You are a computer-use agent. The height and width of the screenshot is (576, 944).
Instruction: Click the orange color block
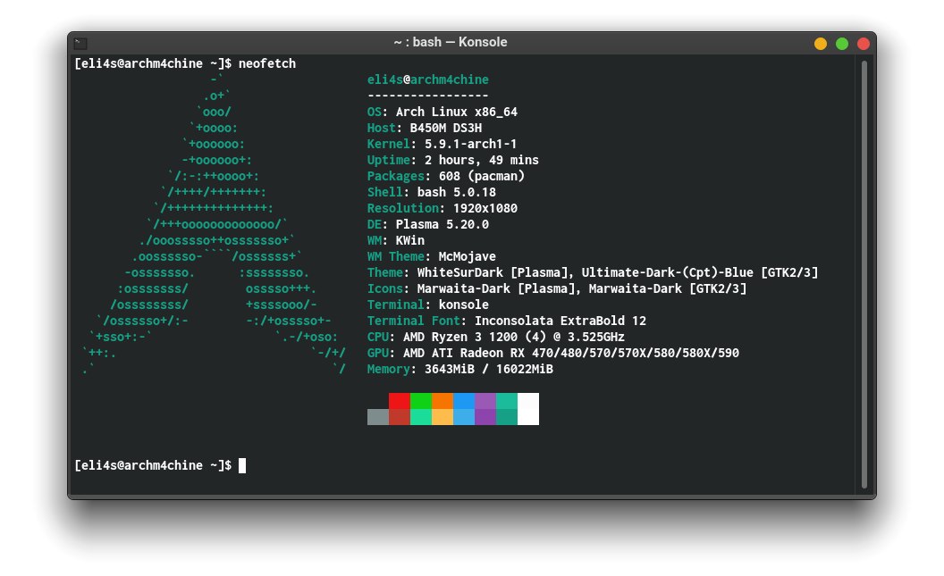(442, 400)
